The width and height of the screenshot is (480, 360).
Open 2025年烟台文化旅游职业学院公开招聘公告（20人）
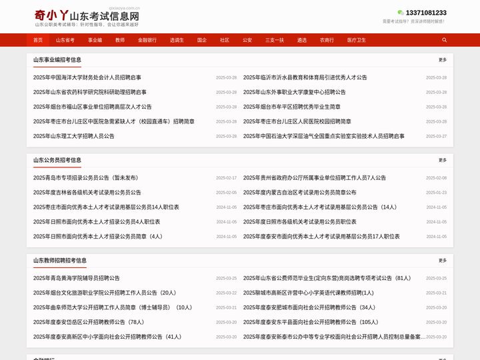point(105,293)
